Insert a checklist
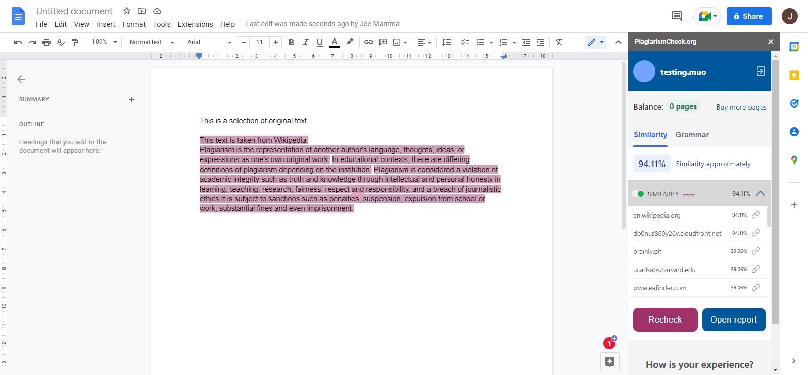 pyautogui.click(x=465, y=42)
